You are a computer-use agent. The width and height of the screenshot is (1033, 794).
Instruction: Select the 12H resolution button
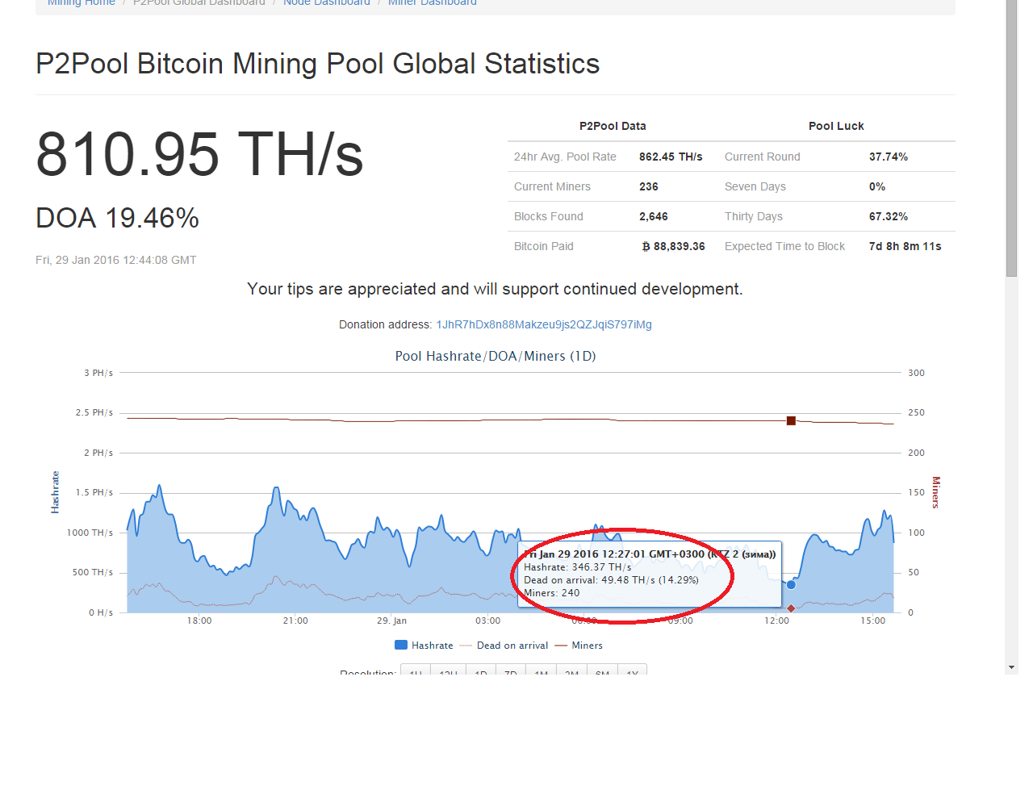pos(449,671)
